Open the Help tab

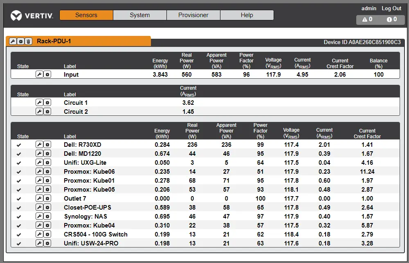247,15
